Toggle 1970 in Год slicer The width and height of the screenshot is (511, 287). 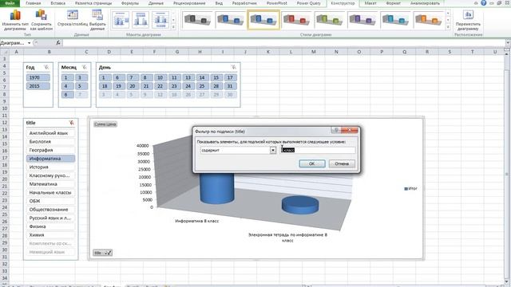click(x=38, y=77)
